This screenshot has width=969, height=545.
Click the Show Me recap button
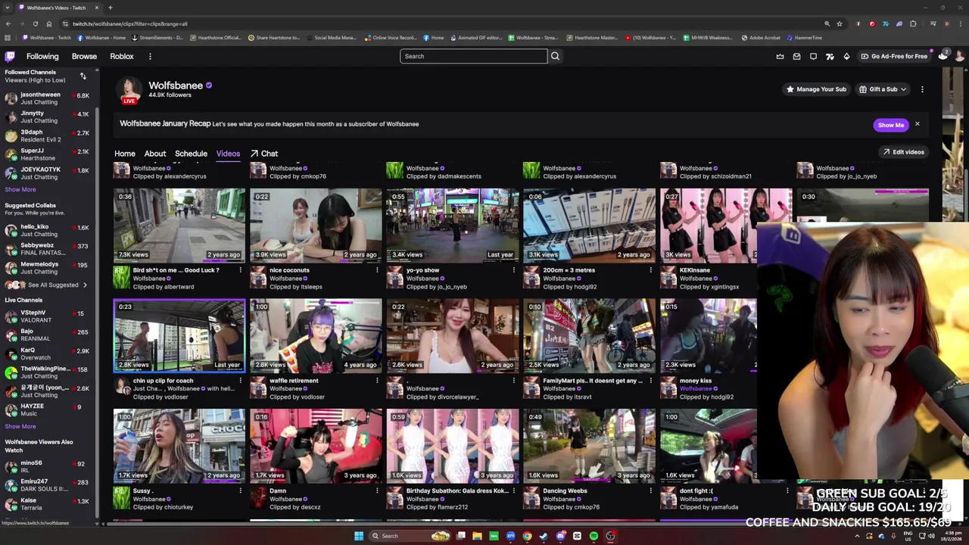(890, 125)
